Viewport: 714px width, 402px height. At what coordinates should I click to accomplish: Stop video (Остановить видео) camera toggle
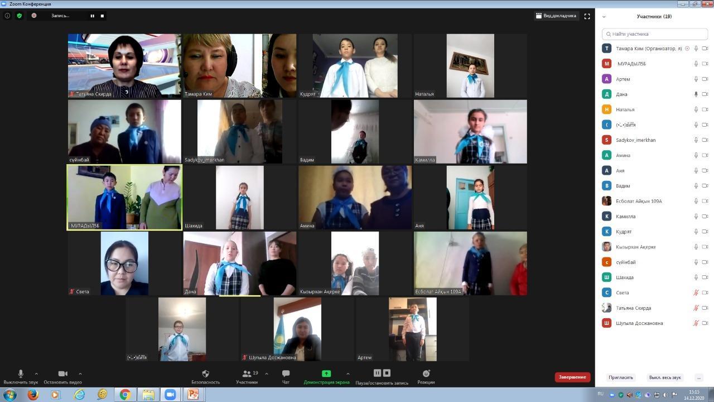coord(62,374)
